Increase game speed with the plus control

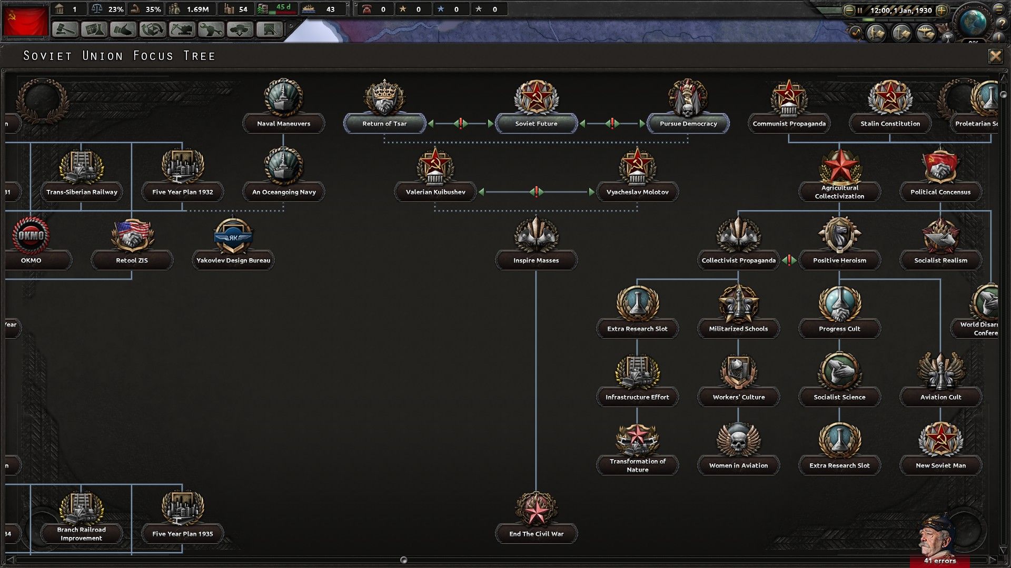pyautogui.click(x=941, y=11)
